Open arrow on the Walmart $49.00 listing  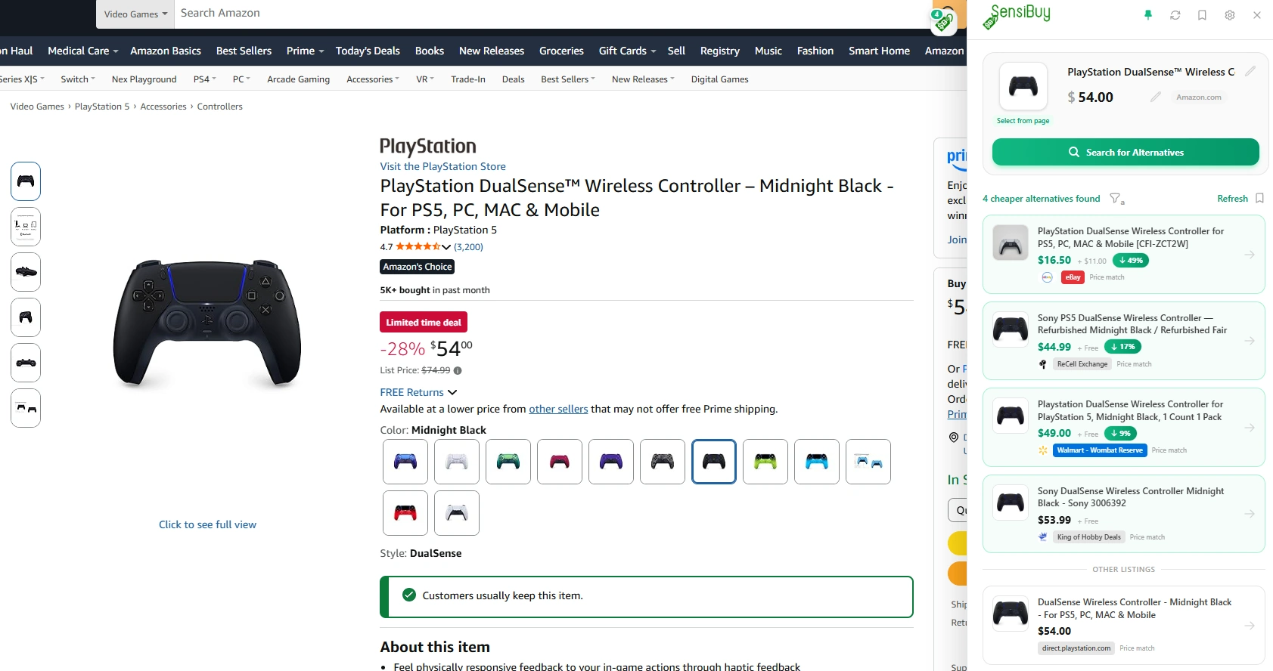tap(1250, 428)
